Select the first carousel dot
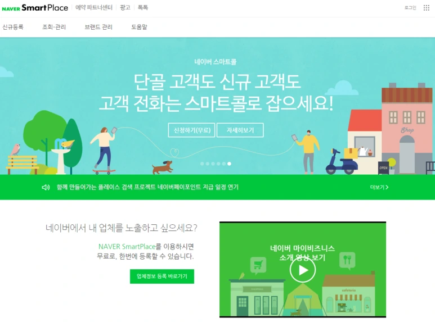435x322 pixels. 202,164
